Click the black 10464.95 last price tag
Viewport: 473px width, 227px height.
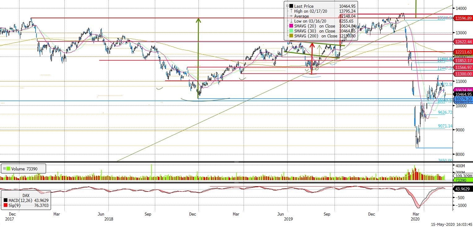(x=462, y=94)
